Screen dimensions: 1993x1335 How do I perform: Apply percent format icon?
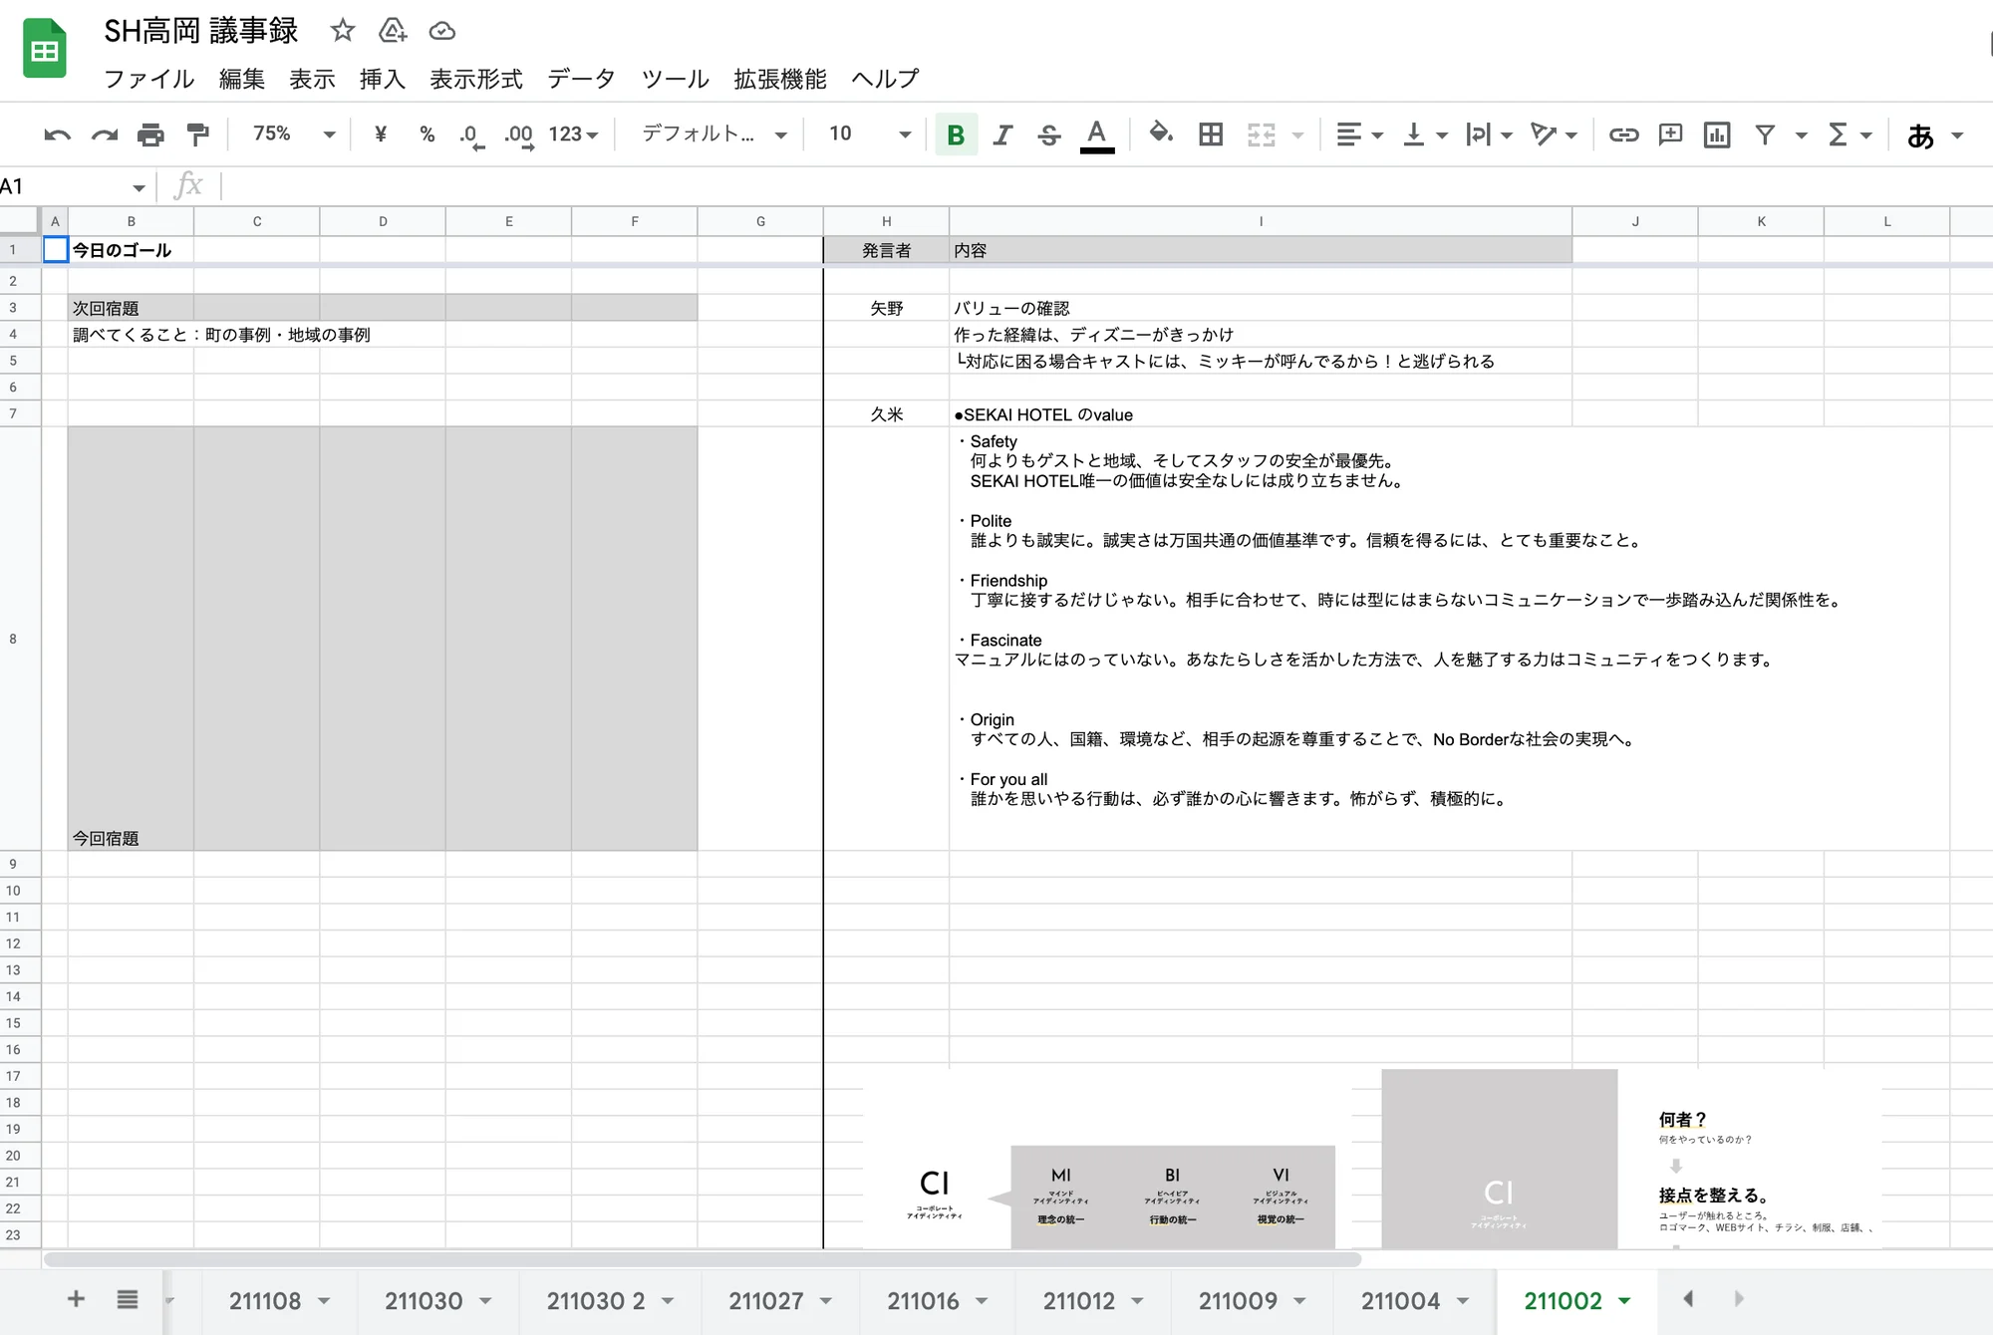tap(427, 134)
